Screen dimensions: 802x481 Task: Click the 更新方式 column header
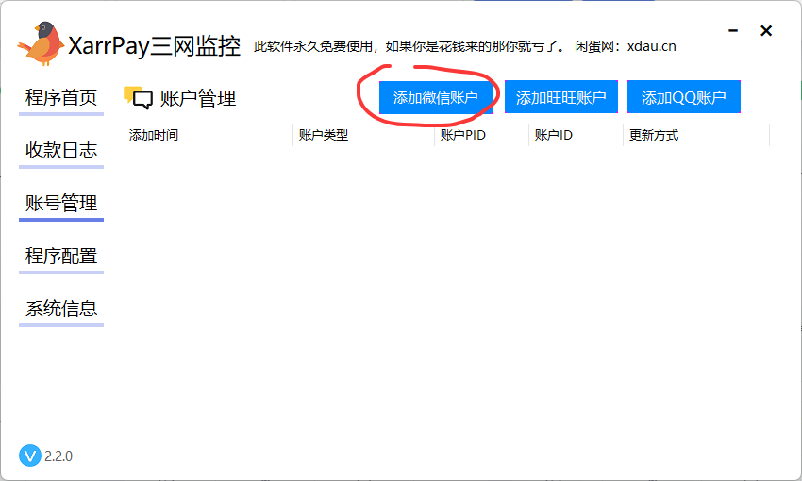[x=696, y=135]
